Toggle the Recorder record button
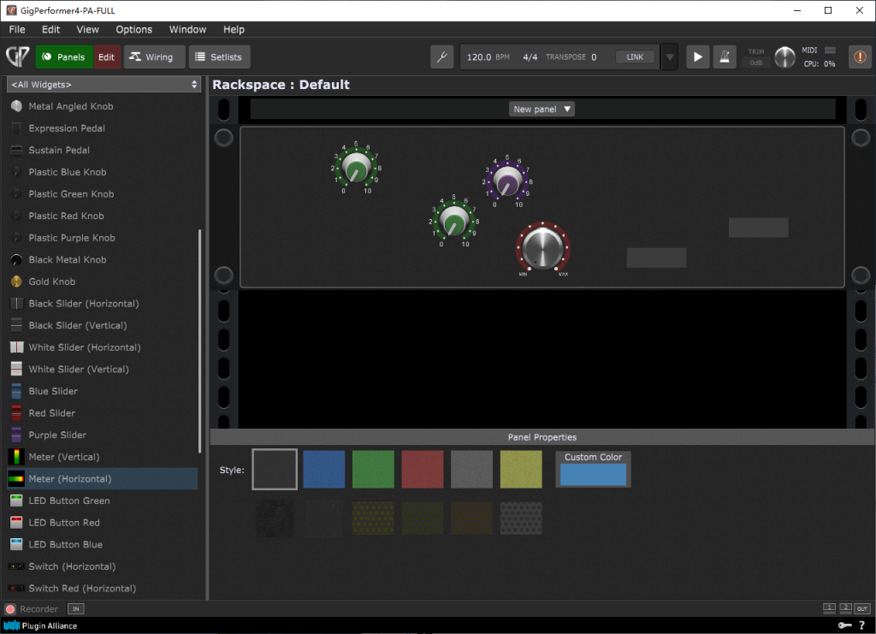Screen dimensions: 876x634 click(10, 609)
